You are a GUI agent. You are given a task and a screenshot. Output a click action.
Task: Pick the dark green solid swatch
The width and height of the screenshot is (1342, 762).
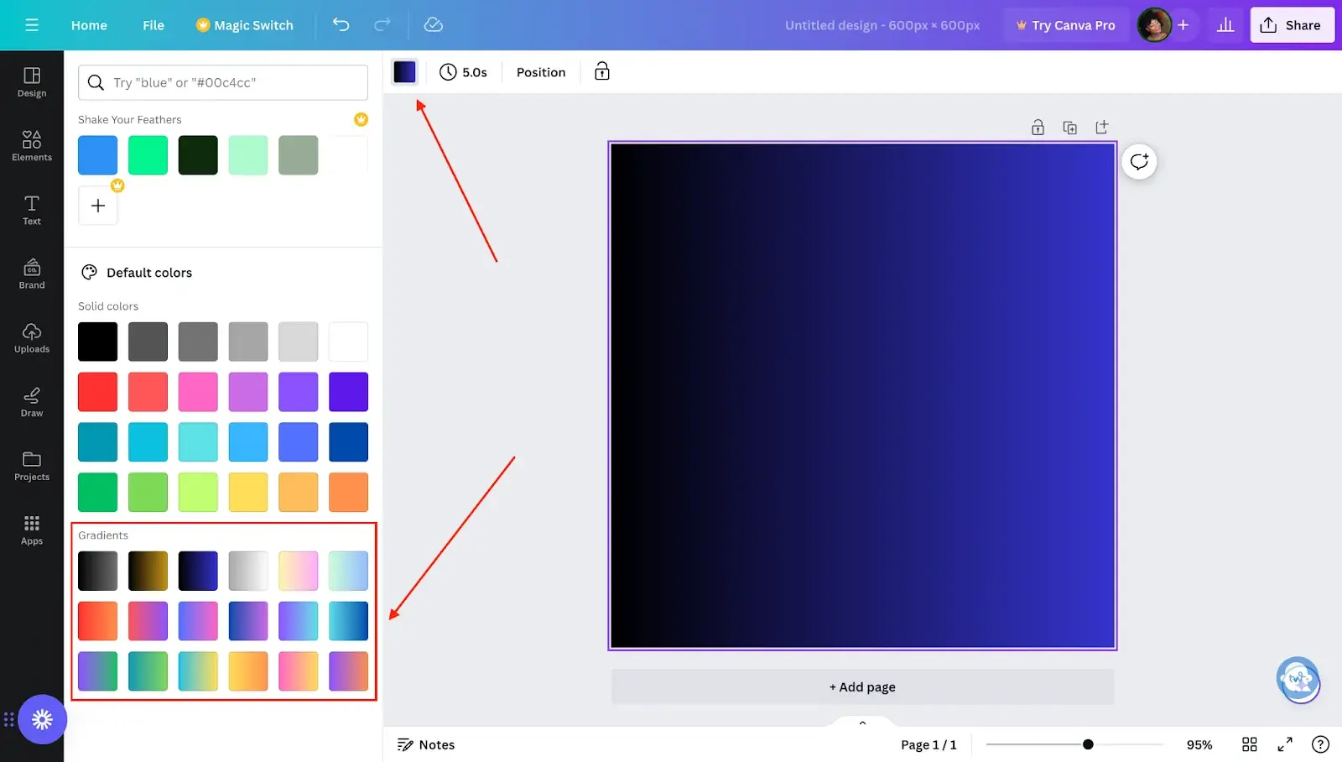[x=98, y=493]
